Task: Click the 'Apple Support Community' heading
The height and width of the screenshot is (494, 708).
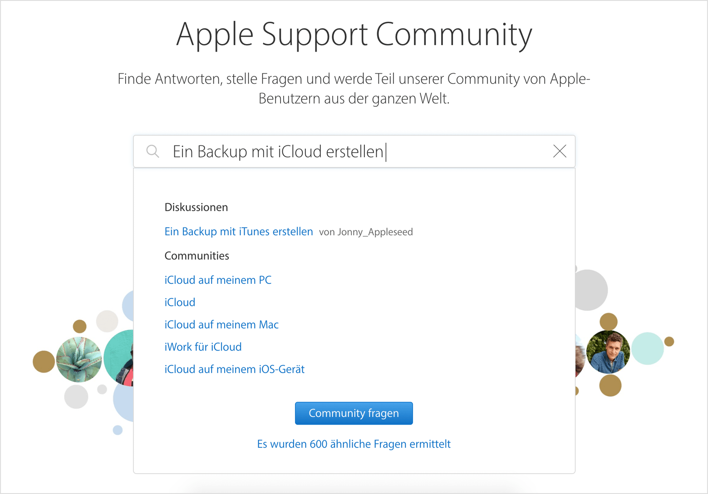Action: pos(354,34)
